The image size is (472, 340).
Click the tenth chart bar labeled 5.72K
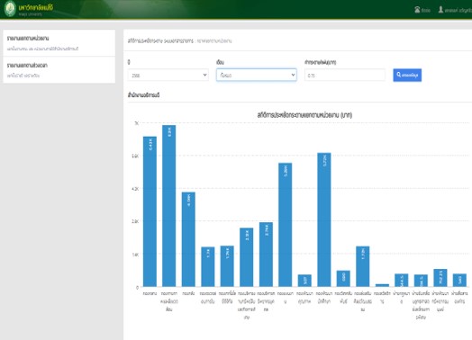[324, 219]
